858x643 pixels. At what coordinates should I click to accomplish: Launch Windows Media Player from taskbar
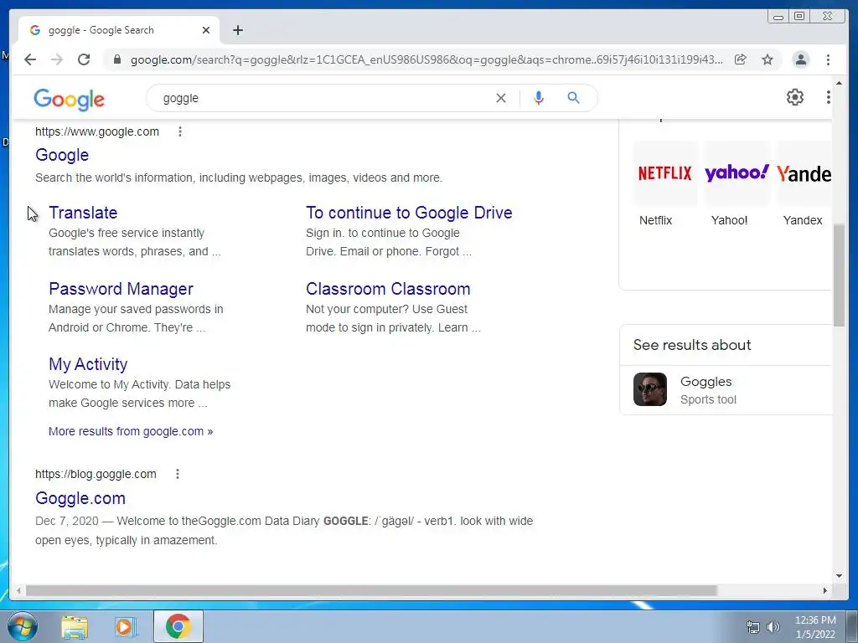125,626
